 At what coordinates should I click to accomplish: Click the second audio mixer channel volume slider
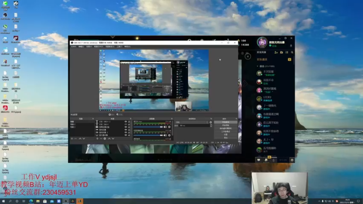[148, 135]
